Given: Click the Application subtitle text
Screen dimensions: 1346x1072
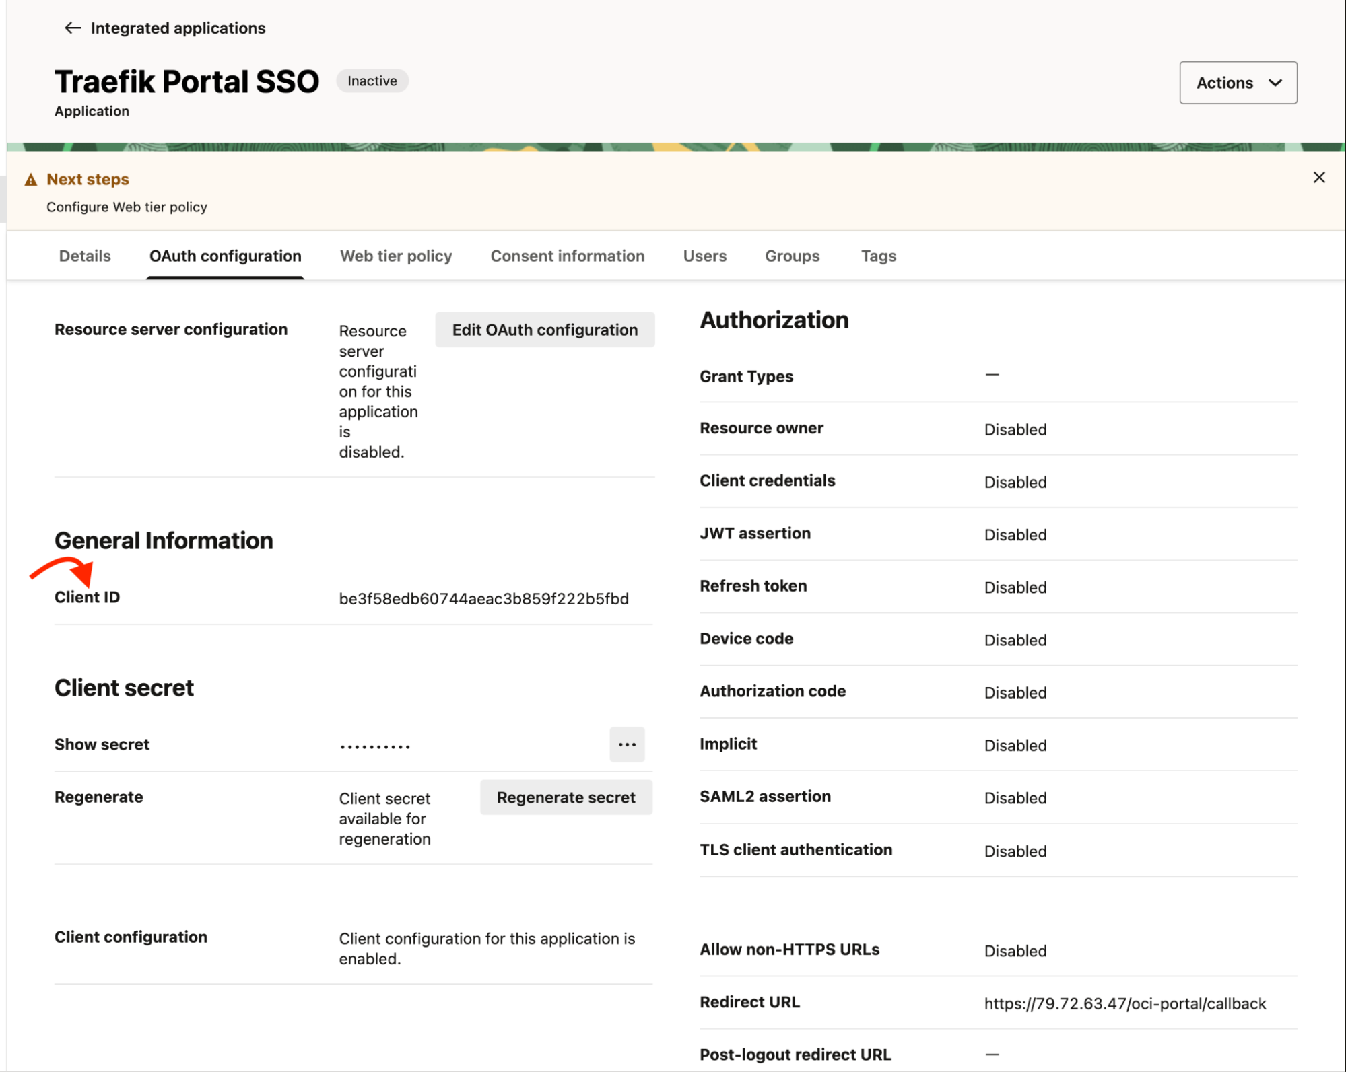Looking at the screenshot, I should tap(92, 111).
